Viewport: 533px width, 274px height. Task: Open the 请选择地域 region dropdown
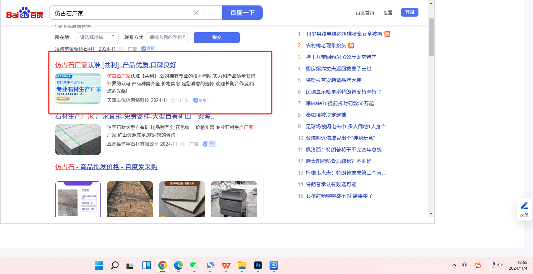coord(98,37)
